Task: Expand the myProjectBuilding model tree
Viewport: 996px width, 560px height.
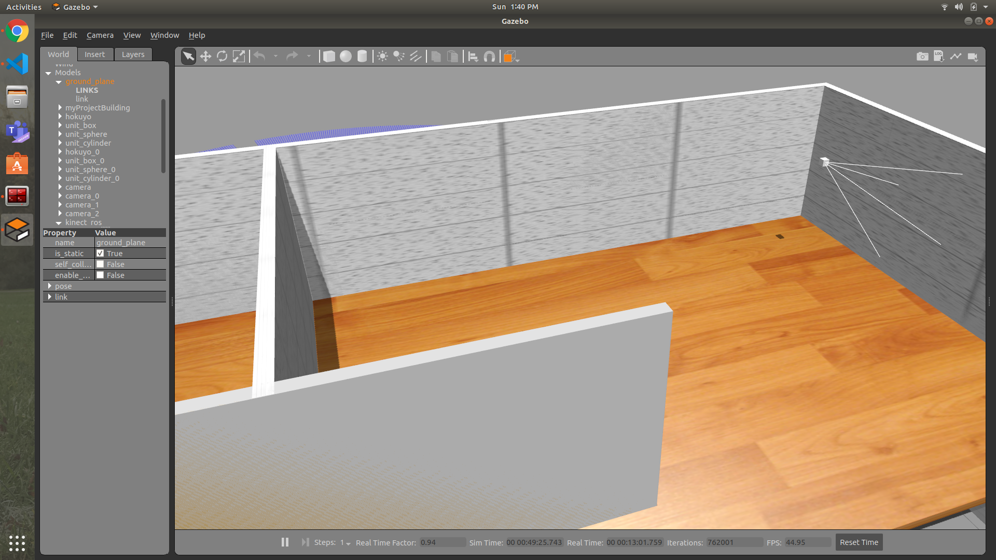Action: coord(60,108)
